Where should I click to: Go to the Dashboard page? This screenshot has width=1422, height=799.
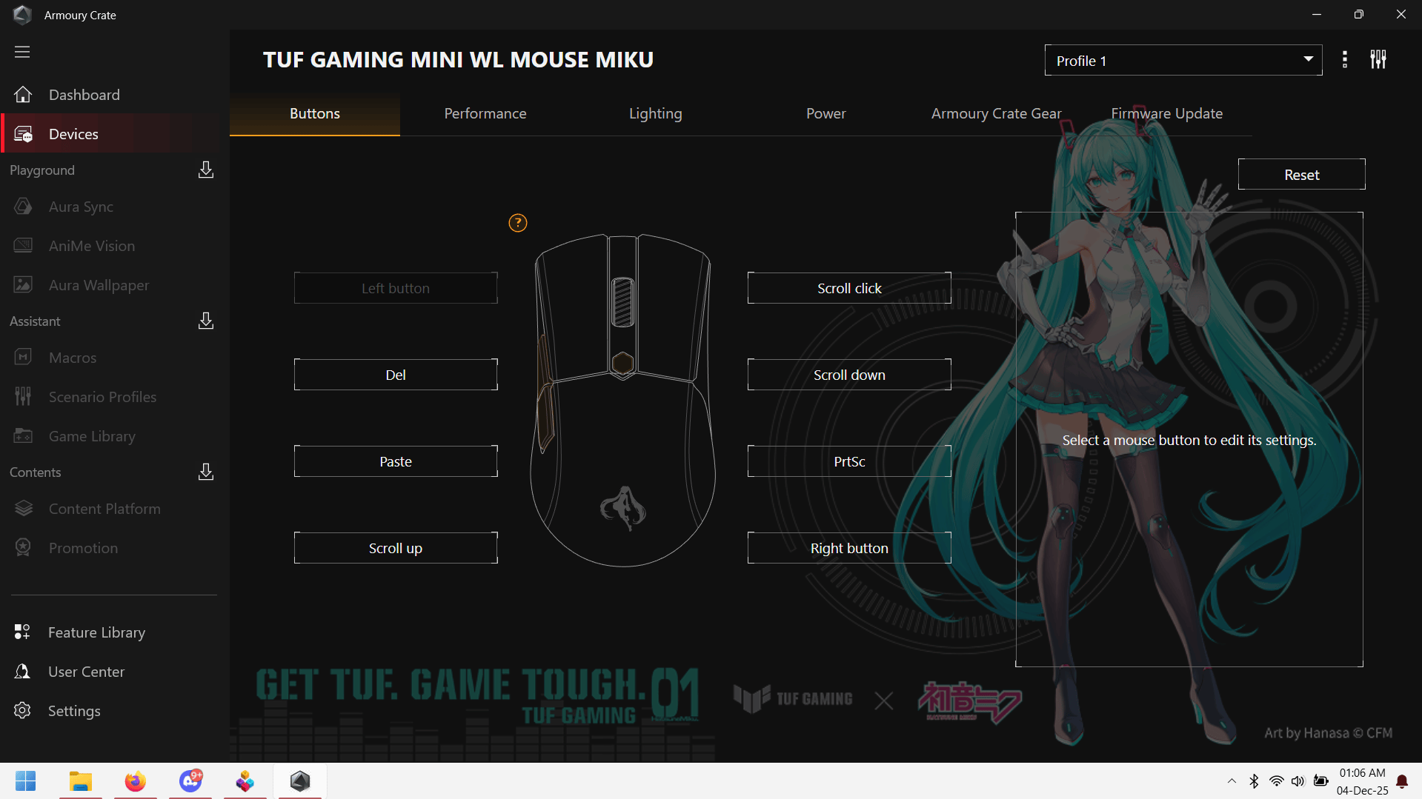pos(84,95)
